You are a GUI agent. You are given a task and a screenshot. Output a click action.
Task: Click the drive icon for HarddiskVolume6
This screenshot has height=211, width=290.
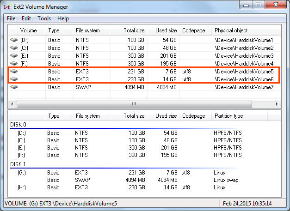tap(14, 79)
